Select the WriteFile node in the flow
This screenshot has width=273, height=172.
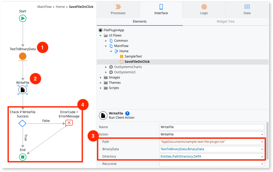pyautogui.click(x=23, y=90)
